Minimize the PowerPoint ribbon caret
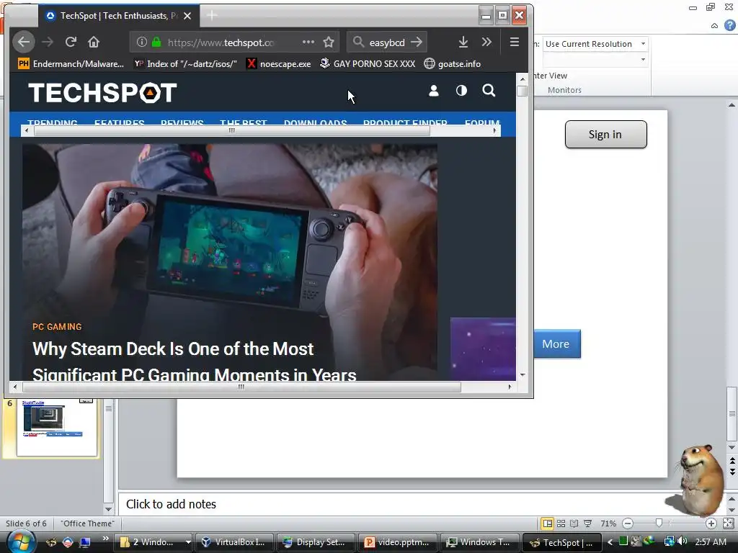738x553 pixels. (714, 26)
